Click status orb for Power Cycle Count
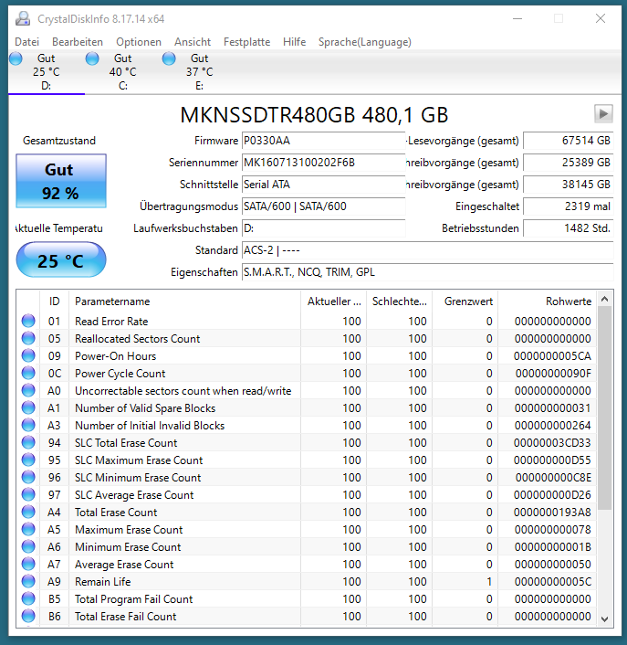The image size is (627, 645). [x=28, y=373]
